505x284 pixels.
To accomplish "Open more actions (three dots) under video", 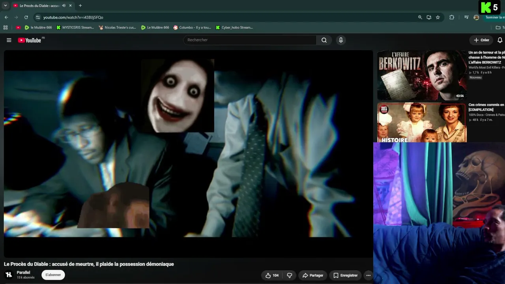I will [x=368, y=275].
